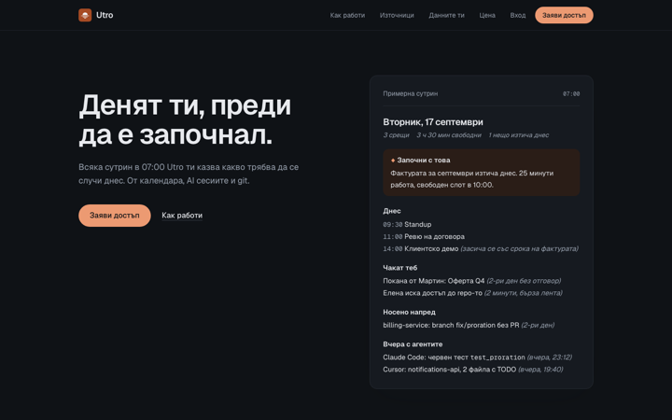Select Елена иска достъп до repo-то row
This screenshot has height=420, width=672.
[x=472, y=293]
